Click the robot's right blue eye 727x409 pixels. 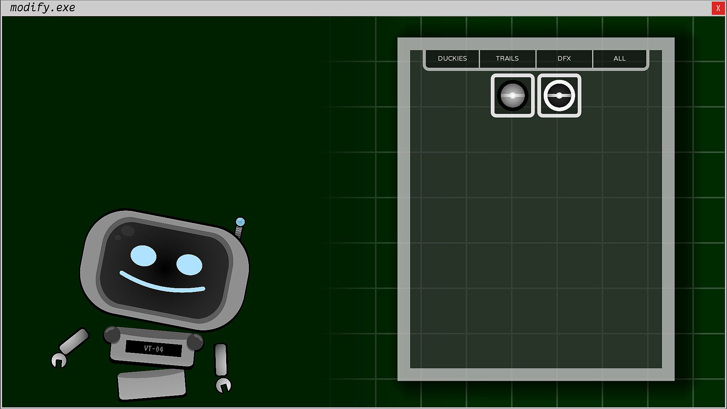189,264
